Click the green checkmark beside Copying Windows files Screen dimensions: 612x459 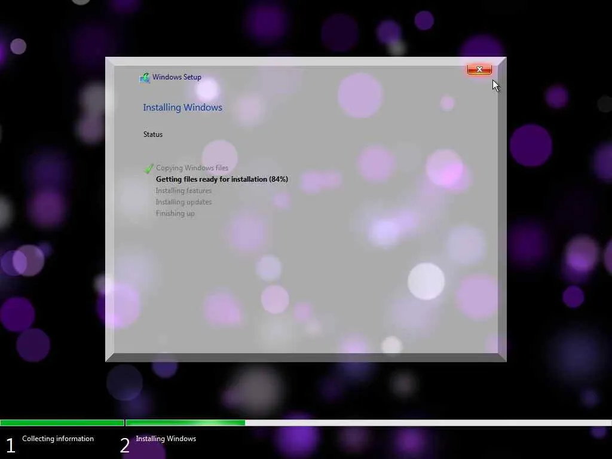tap(149, 168)
